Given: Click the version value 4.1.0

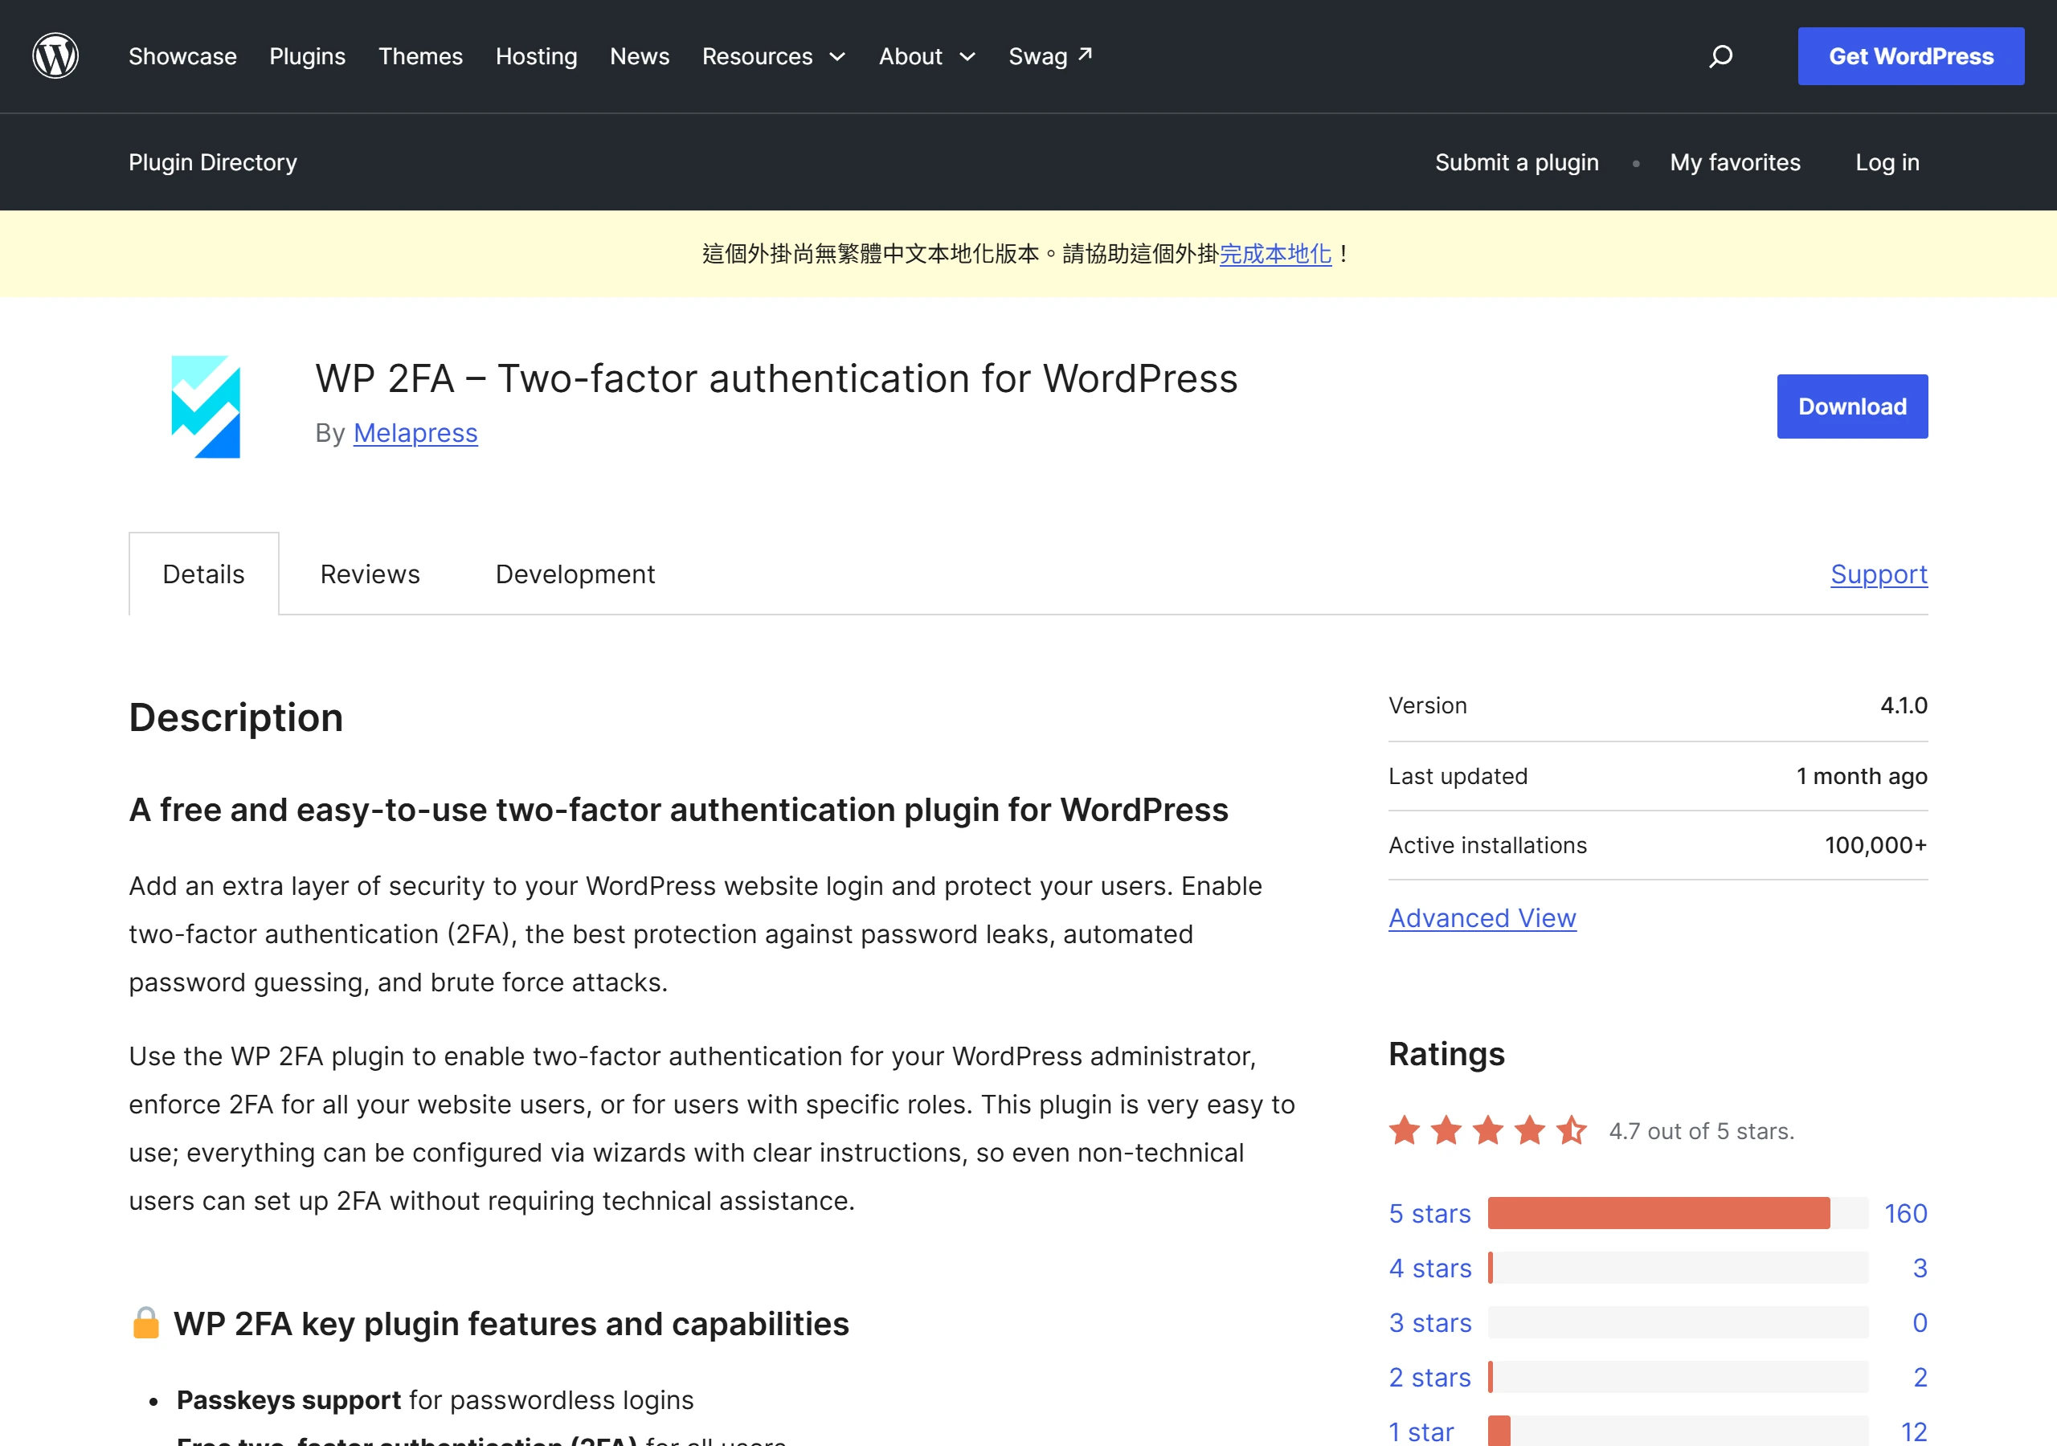Looking at the screenshot, I should (1903, 705).
